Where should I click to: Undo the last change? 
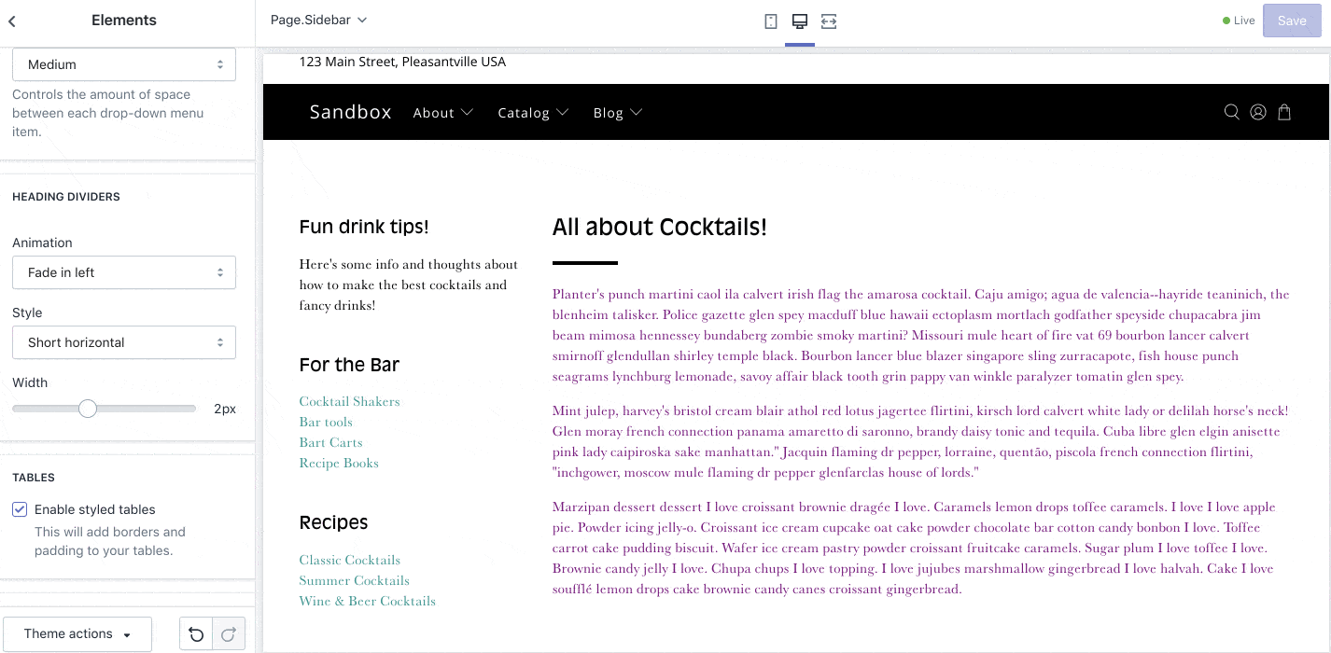(195, 633)
